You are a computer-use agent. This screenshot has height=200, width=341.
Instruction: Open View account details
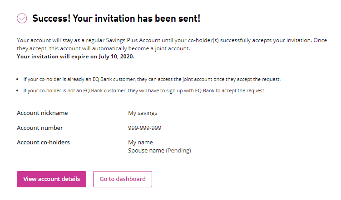(x=51, y=179)
